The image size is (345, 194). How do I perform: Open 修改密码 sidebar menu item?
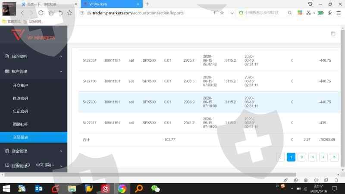pyautogui.click(x=21, y=98)
